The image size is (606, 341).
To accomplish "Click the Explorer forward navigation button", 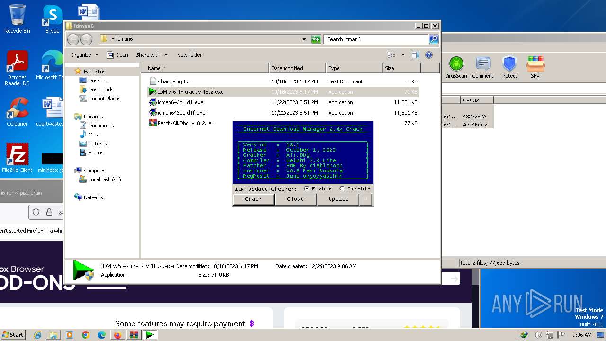I will coord(86,39).
